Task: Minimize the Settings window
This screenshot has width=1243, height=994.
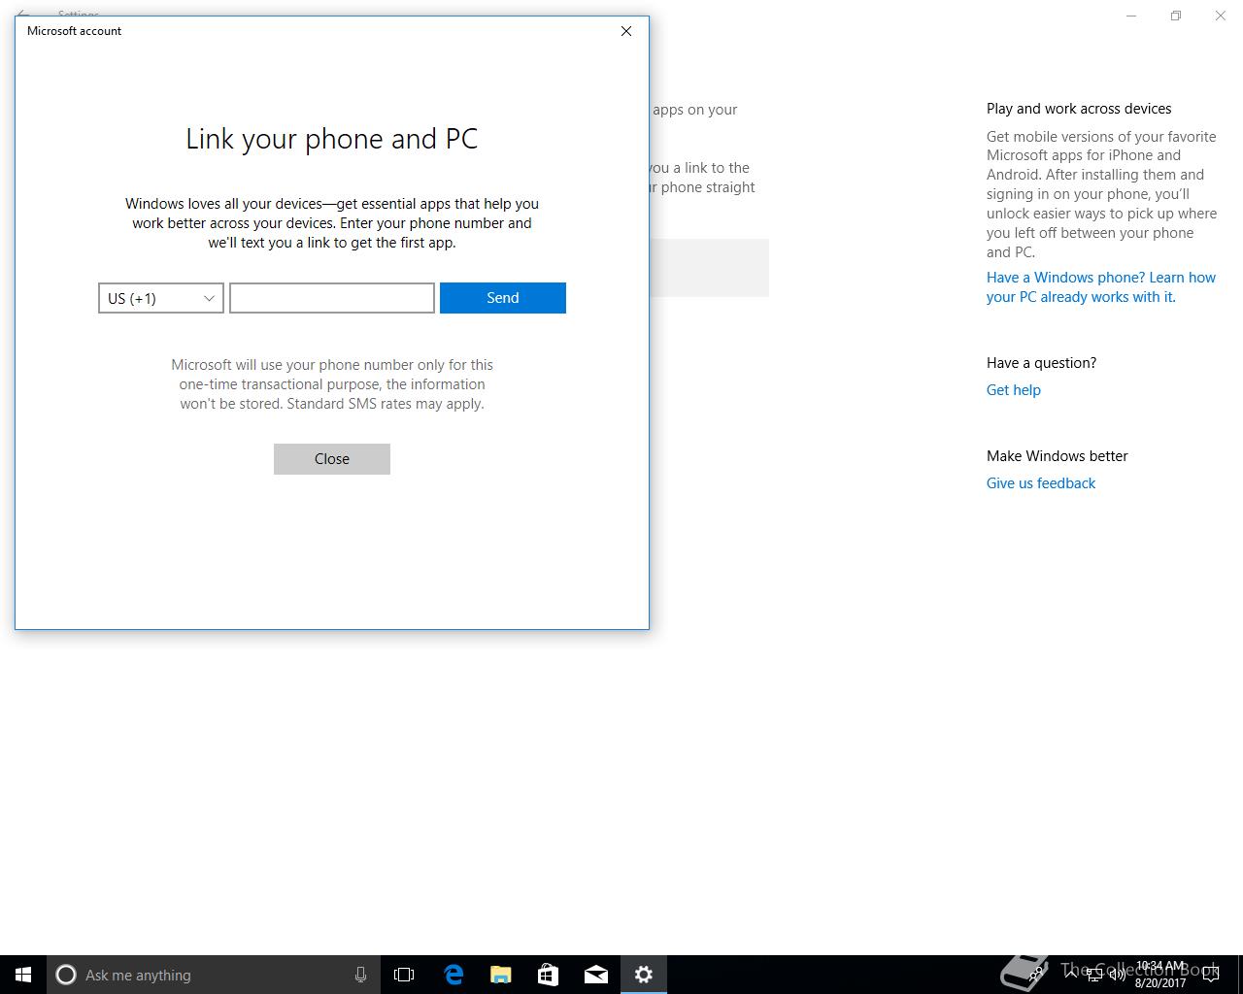Action: (1131, 16)
